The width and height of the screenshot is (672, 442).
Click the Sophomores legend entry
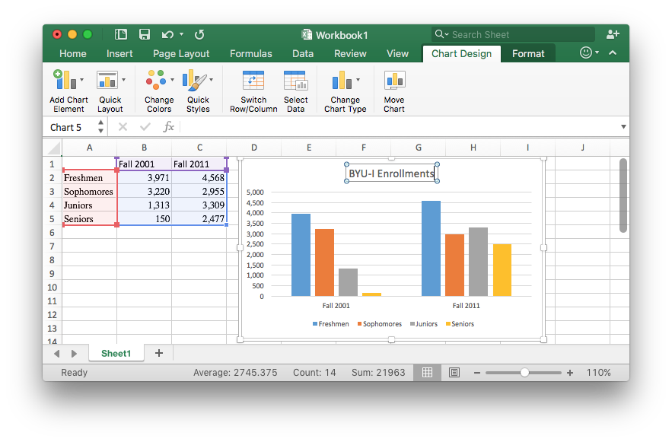click(379, 324)
